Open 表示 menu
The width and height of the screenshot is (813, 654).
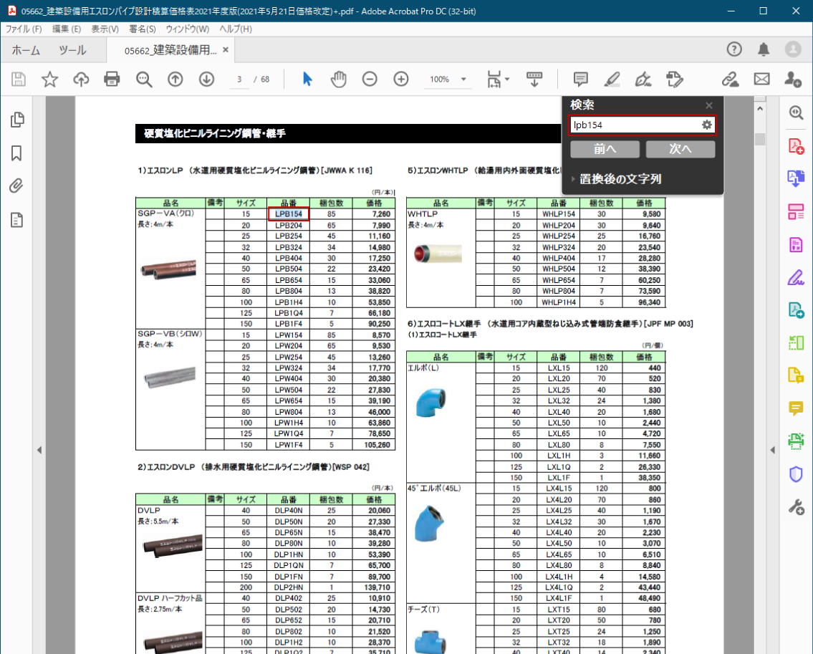click(105, 29)
